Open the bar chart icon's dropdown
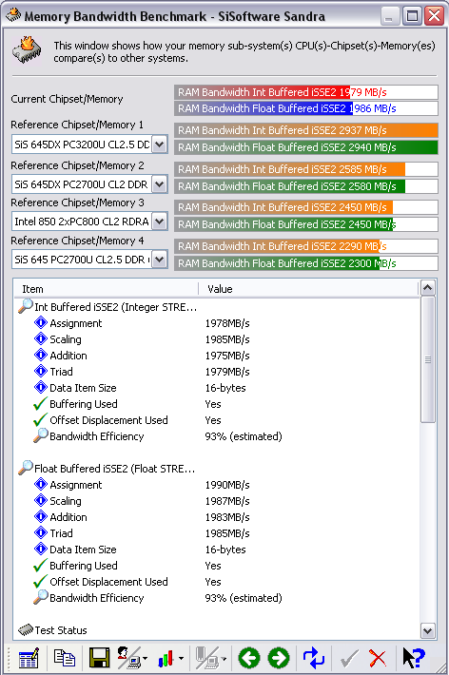The height and width of the screenshot is (675, 449). [x=181, y=658]
